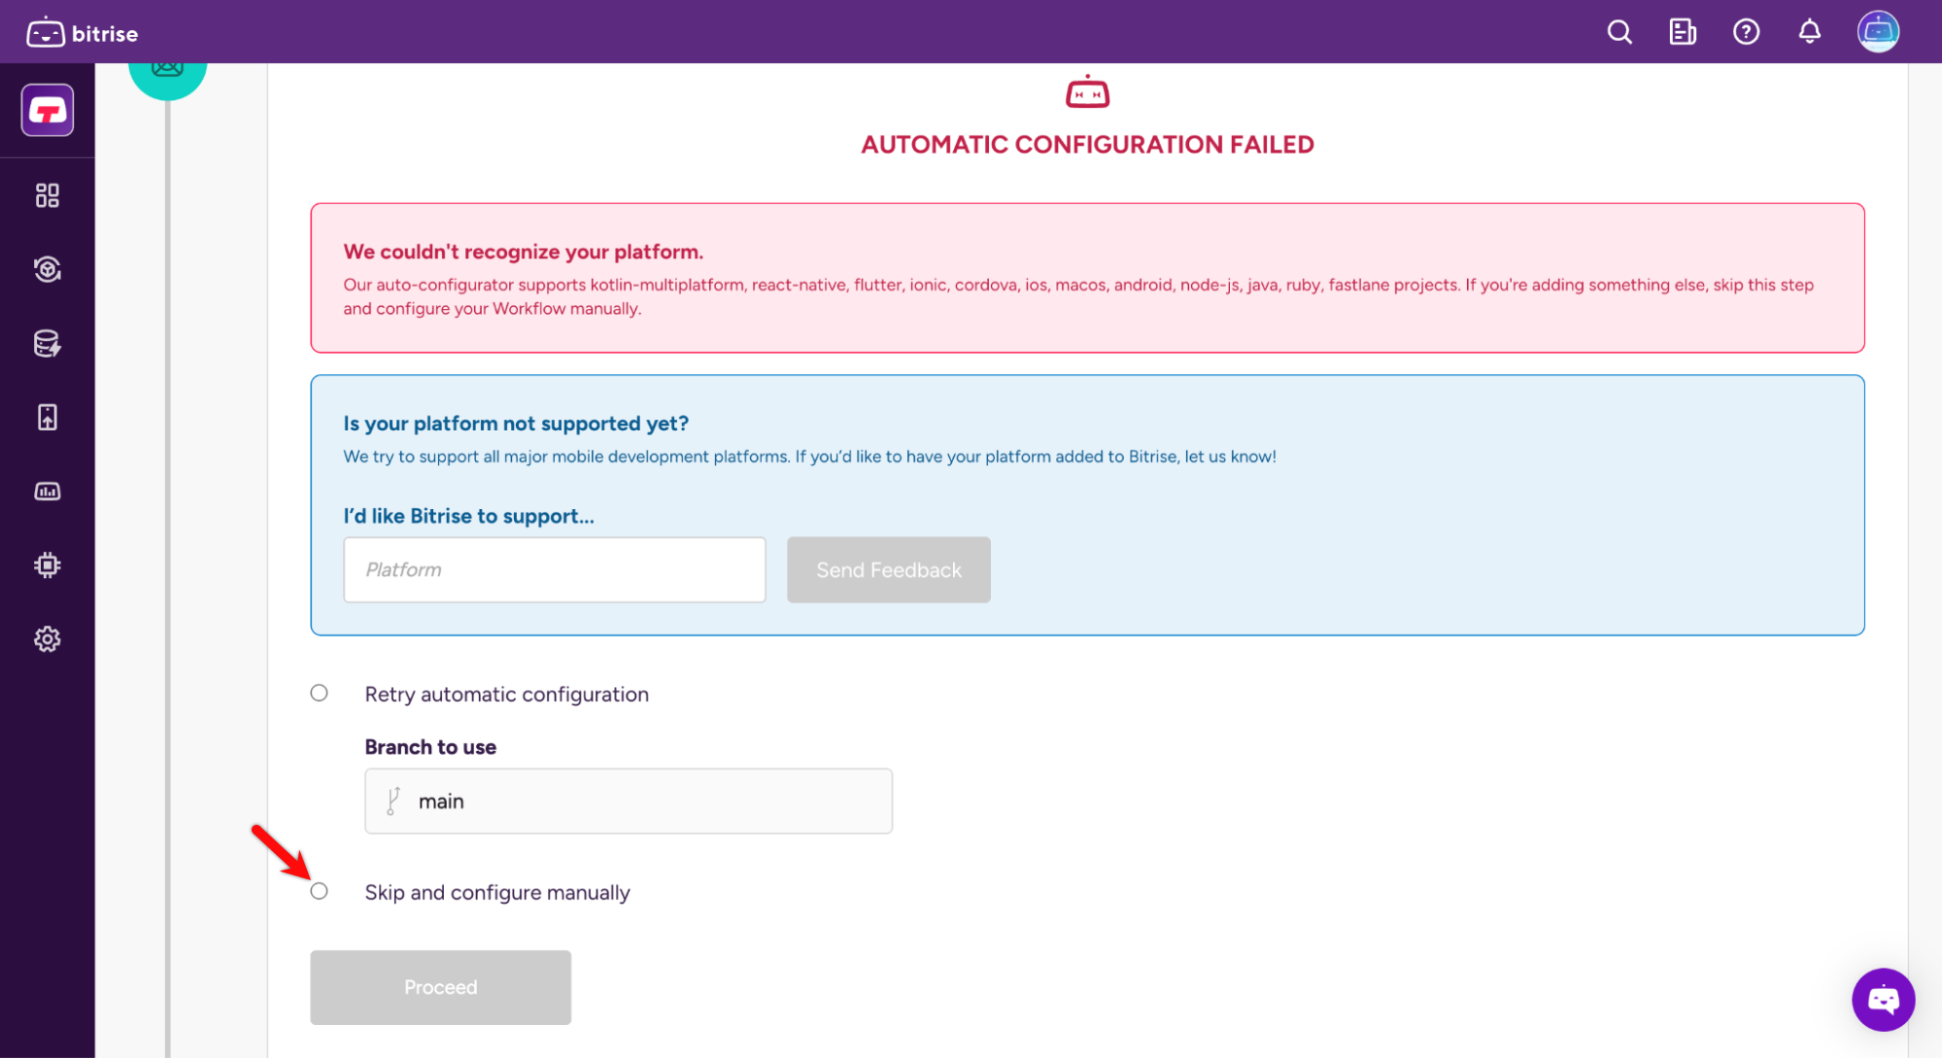Screen dimensions: 1942x1059
Task: Click the "Skip and configure manually" label
Action: [x=497, y=893]
